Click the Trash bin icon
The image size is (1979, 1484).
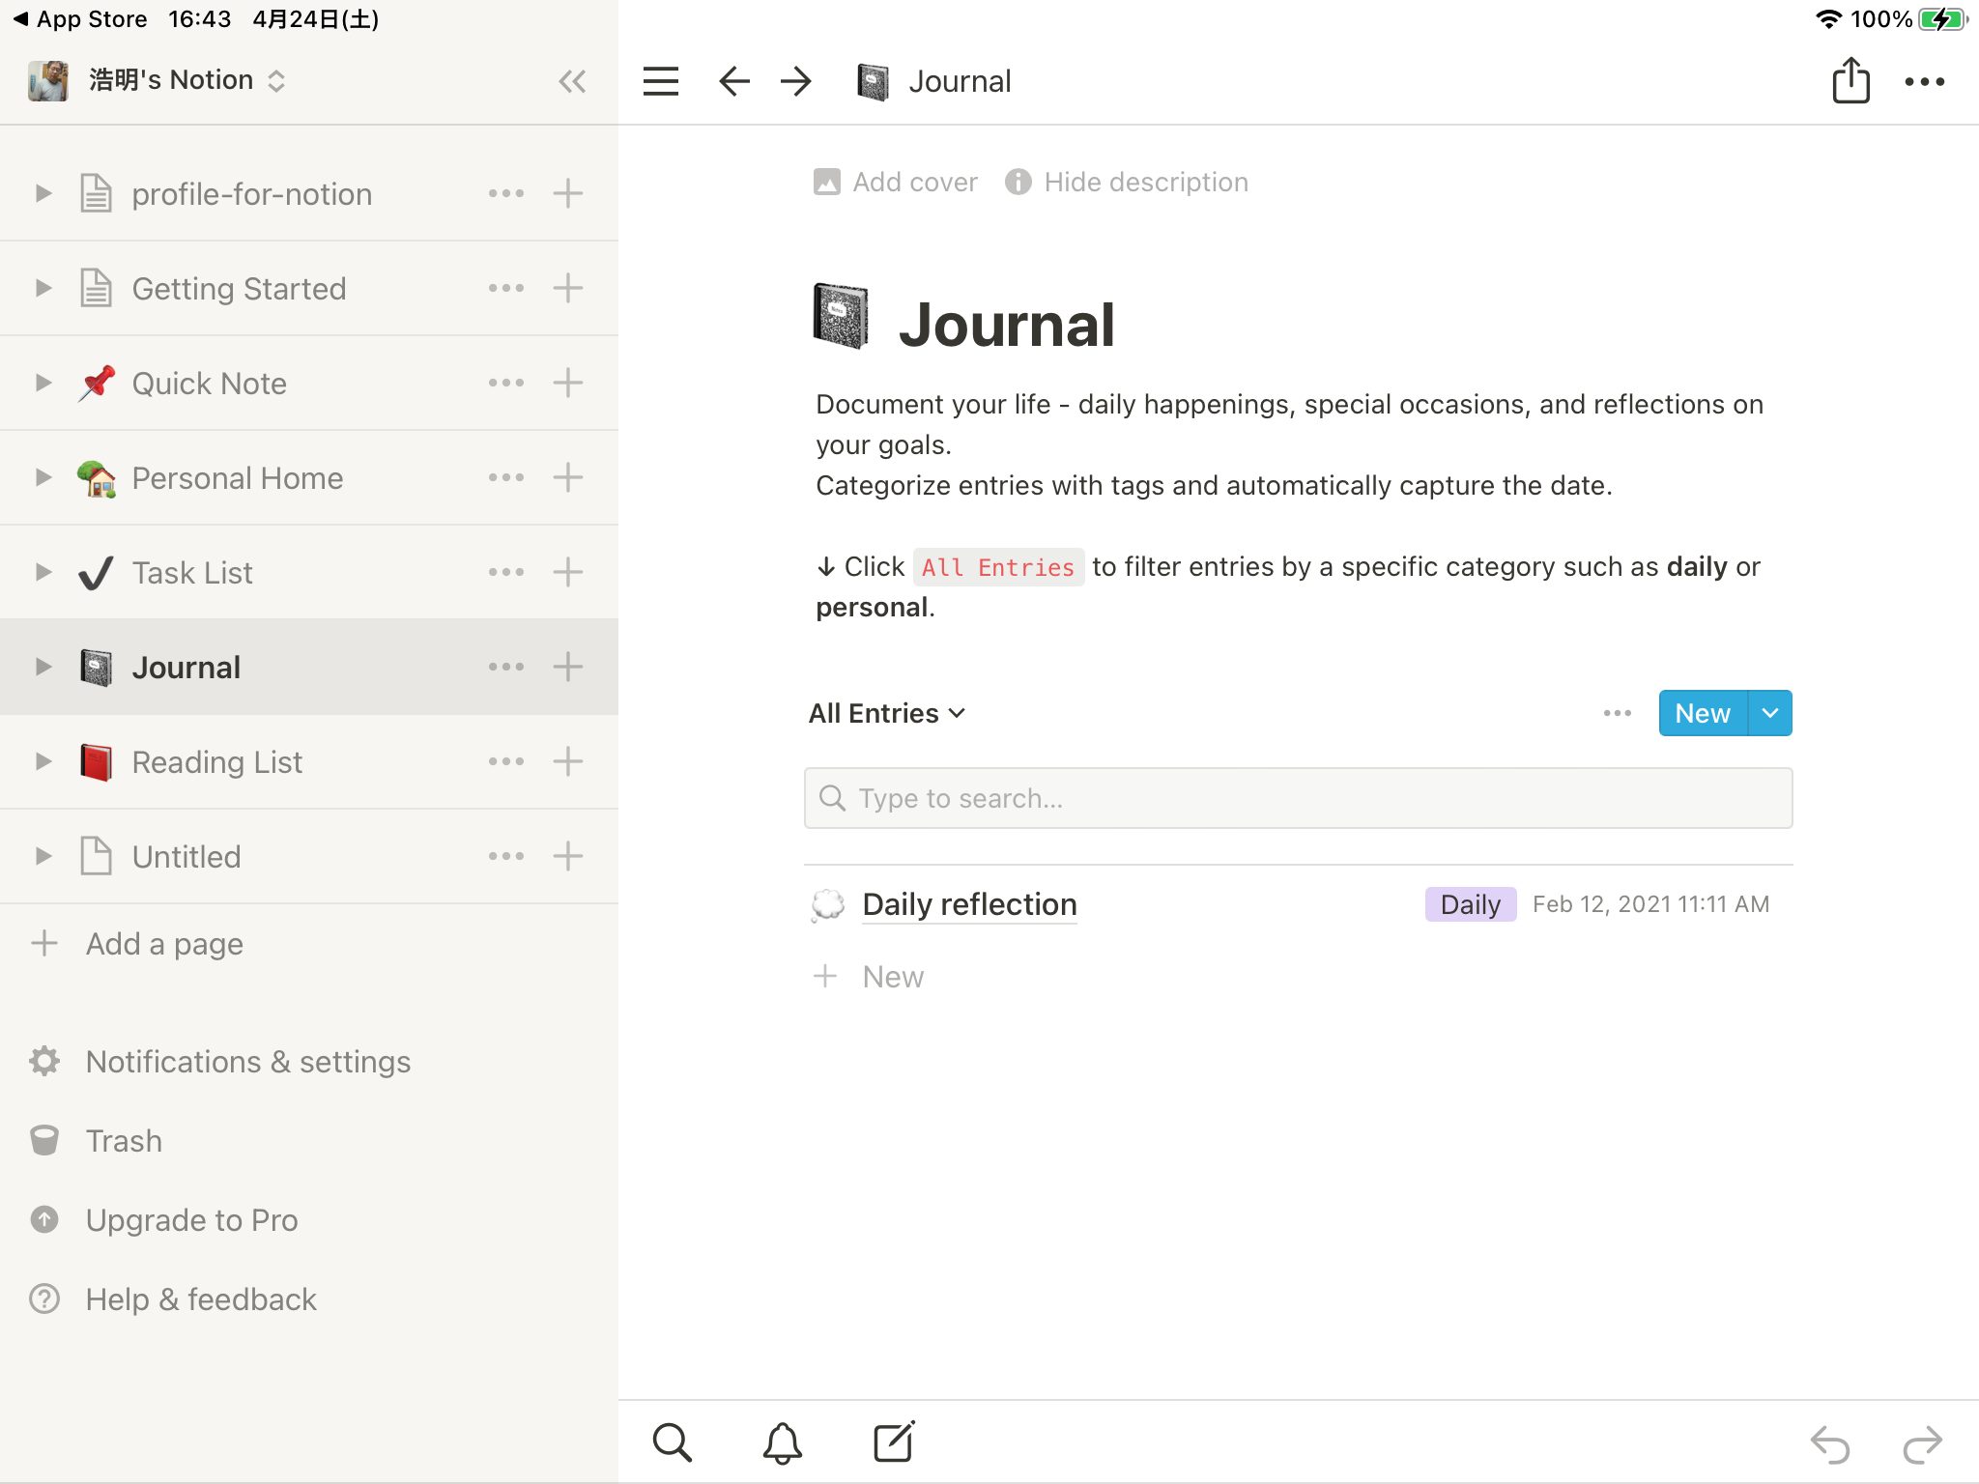click(x=44, y=1140)
